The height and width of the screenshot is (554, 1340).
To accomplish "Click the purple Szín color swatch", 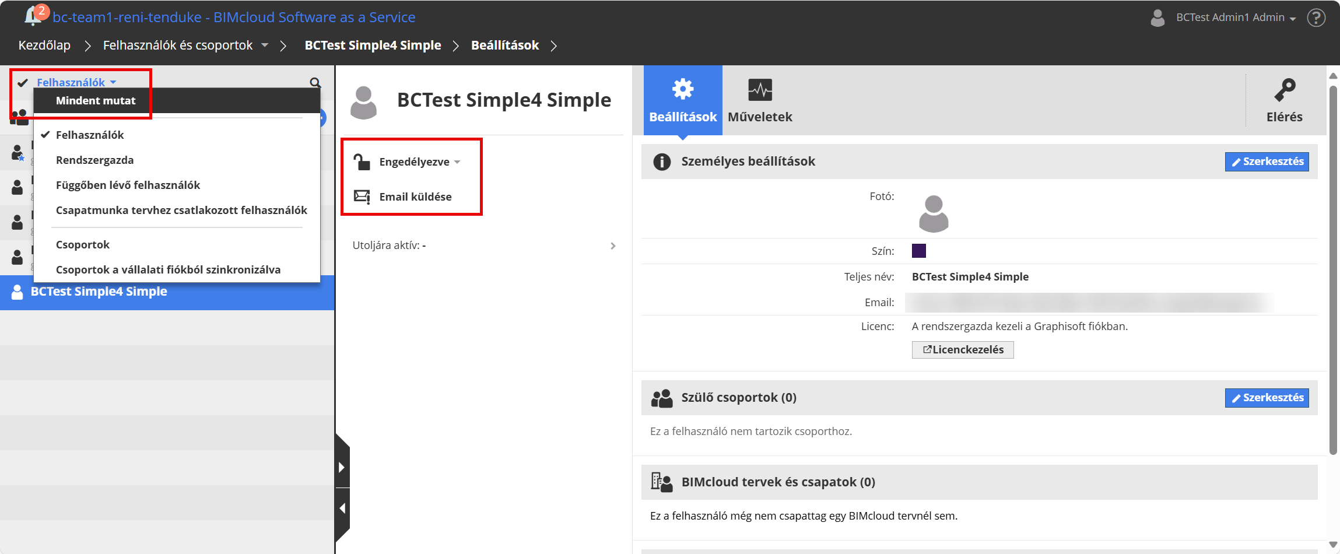I will click(918, 251).
